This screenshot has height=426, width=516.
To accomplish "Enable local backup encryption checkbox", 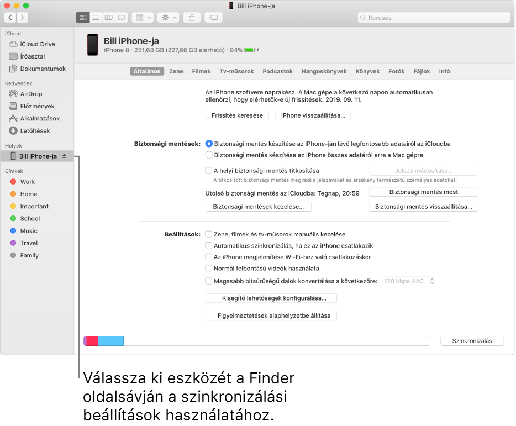I will tap(208, 171).
